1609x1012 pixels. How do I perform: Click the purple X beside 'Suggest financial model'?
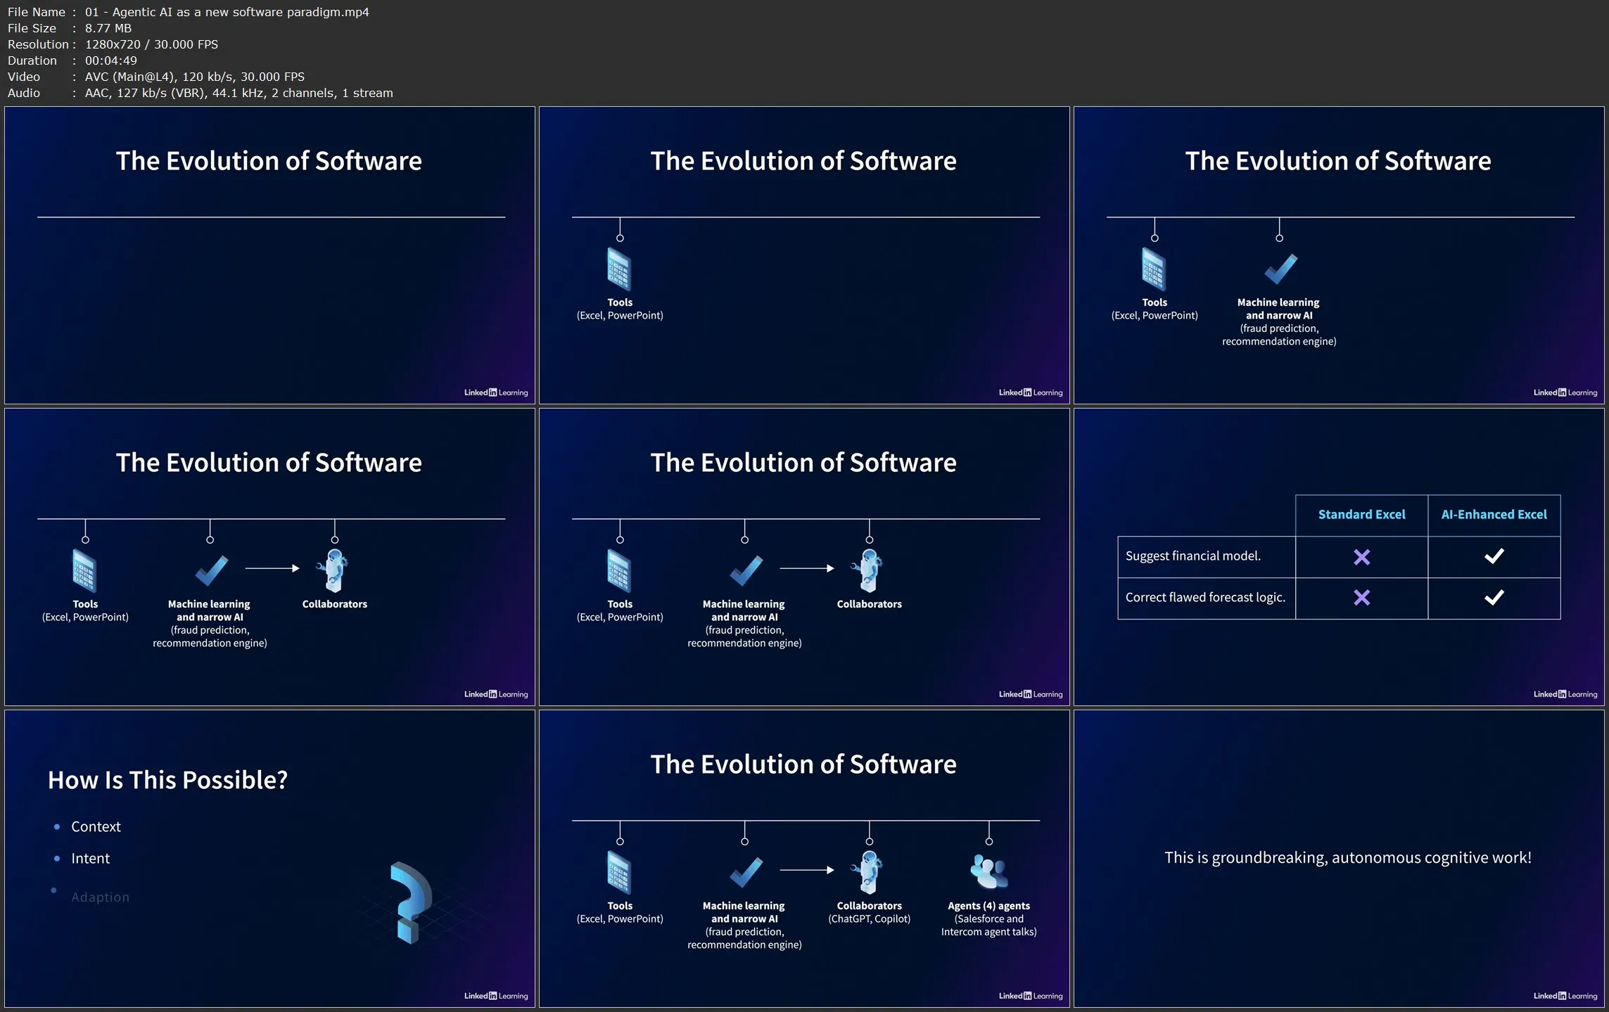[x=1361, y=557]
